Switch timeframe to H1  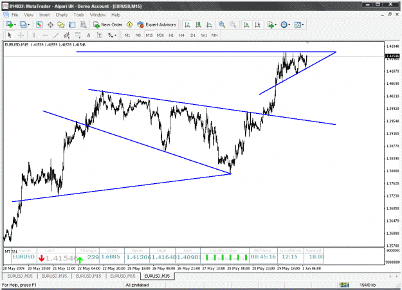point(171,35)
